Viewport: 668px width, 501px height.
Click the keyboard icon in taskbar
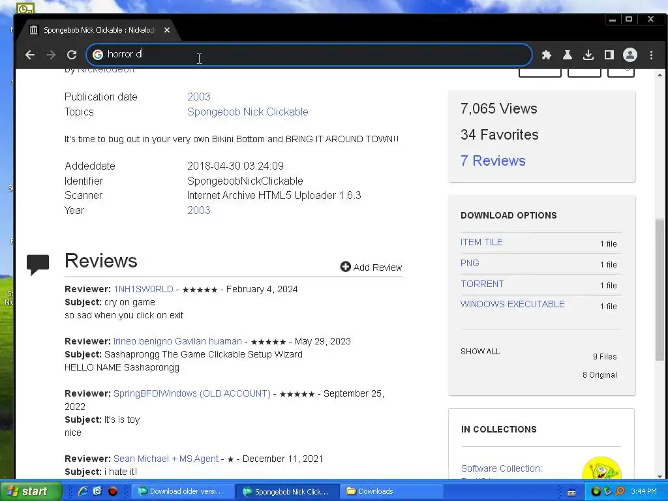[571, 492]
